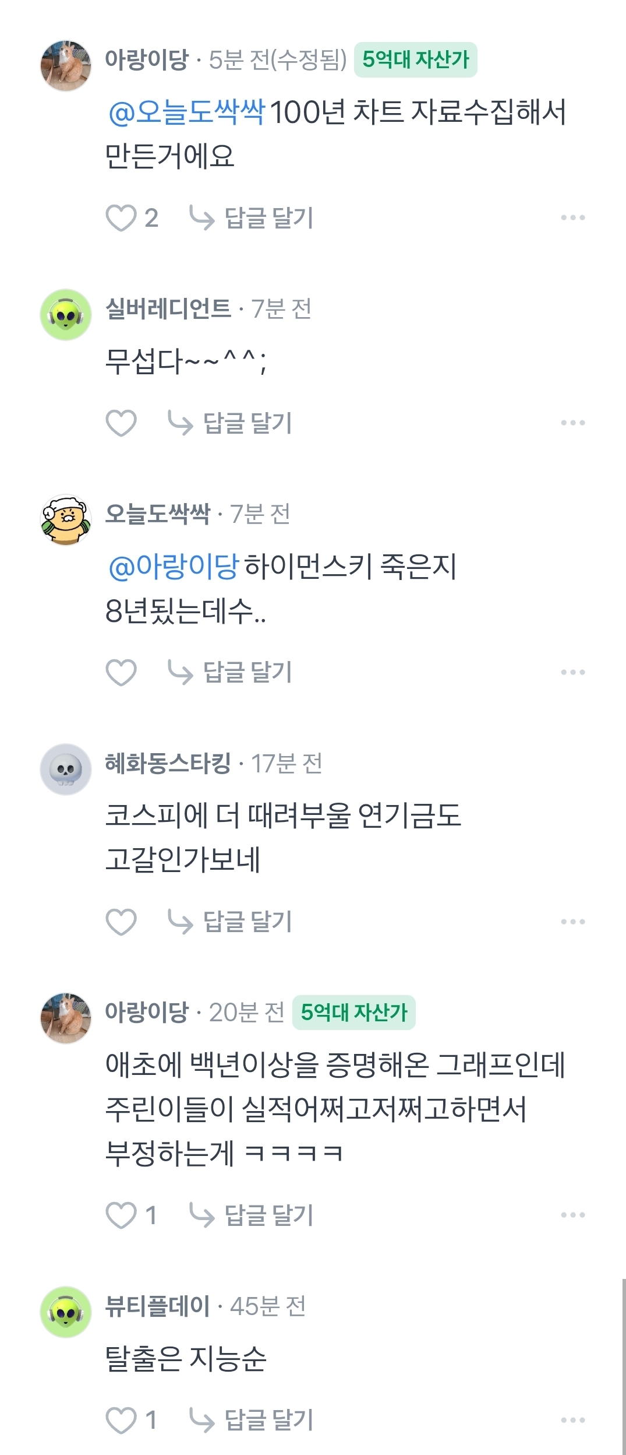Open 아랑이당's rabbit profile picture at top

pyautogui.click(x=66, y=65)
